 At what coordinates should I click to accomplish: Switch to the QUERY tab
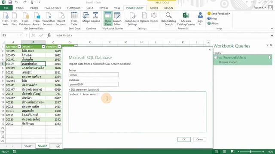(x=154, y=8)
